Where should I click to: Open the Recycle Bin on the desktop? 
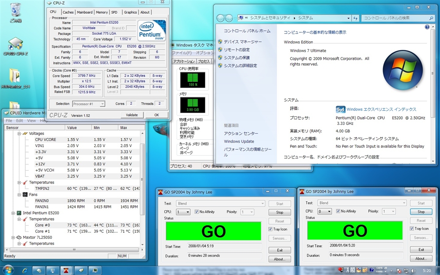tap(15, 9)
